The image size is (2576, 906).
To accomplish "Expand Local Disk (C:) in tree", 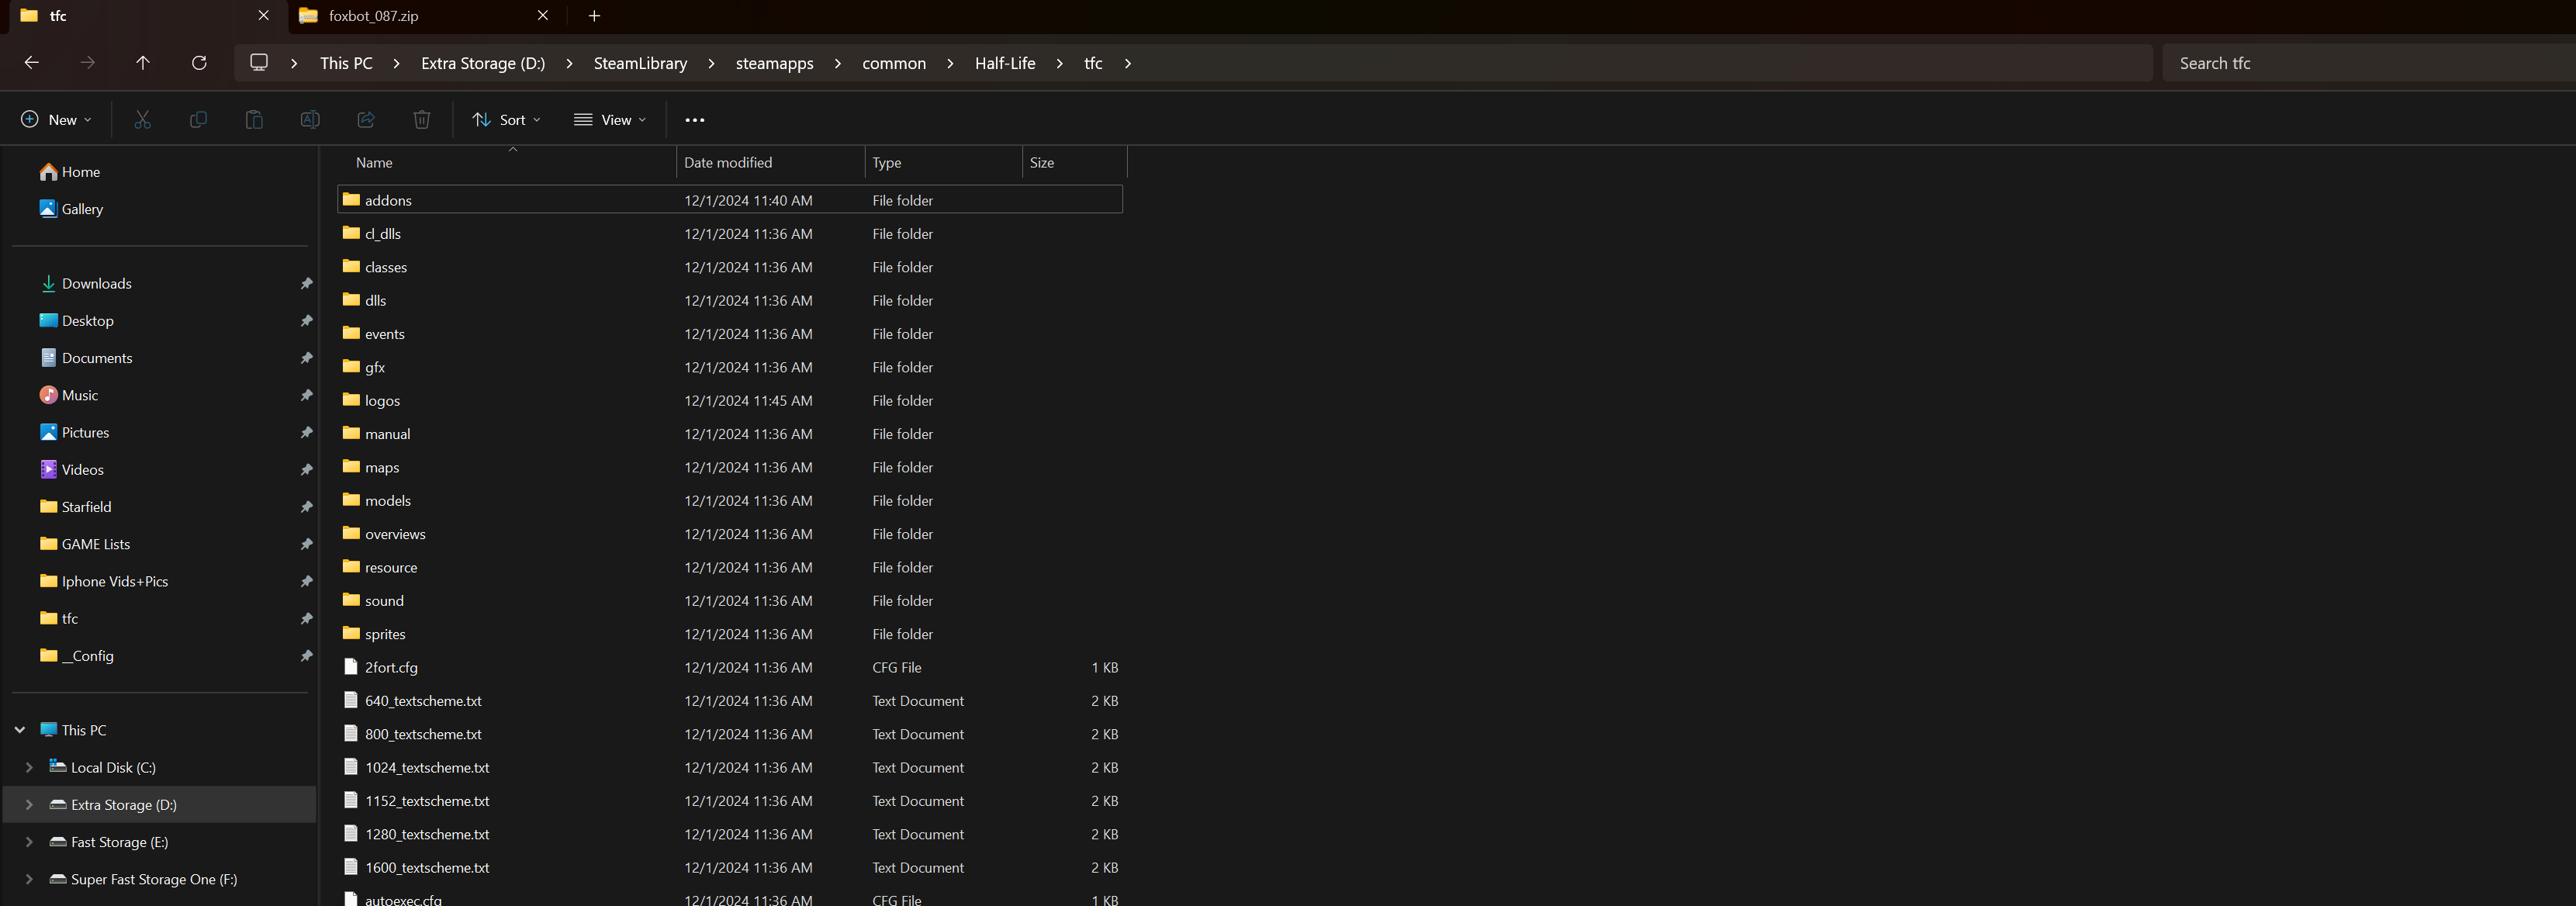I will (x=29, y=767).
